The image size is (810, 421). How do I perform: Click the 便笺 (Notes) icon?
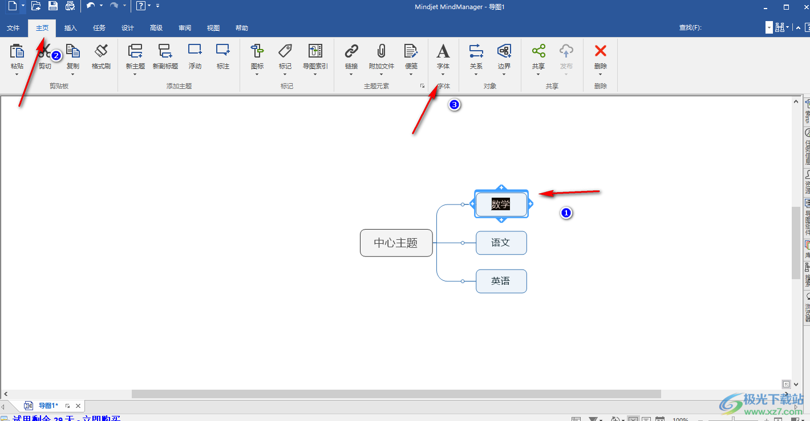(411, 51)
